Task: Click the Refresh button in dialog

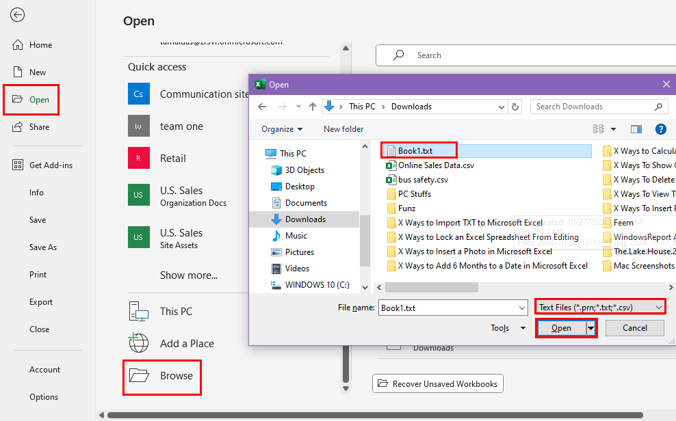Action: click(x=515, y=107)
